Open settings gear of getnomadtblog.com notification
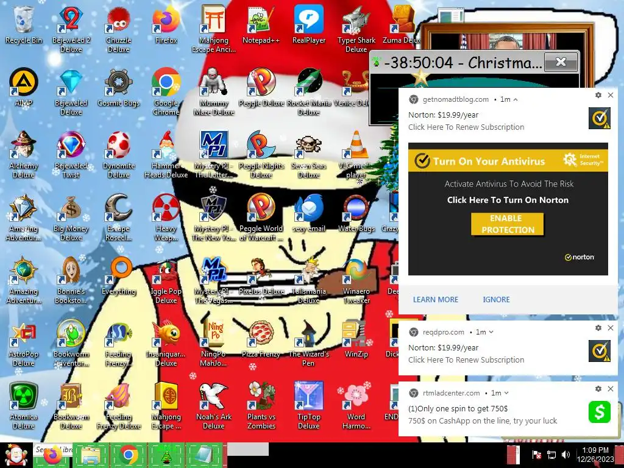The image size is (624, 468). pos(598,95)
